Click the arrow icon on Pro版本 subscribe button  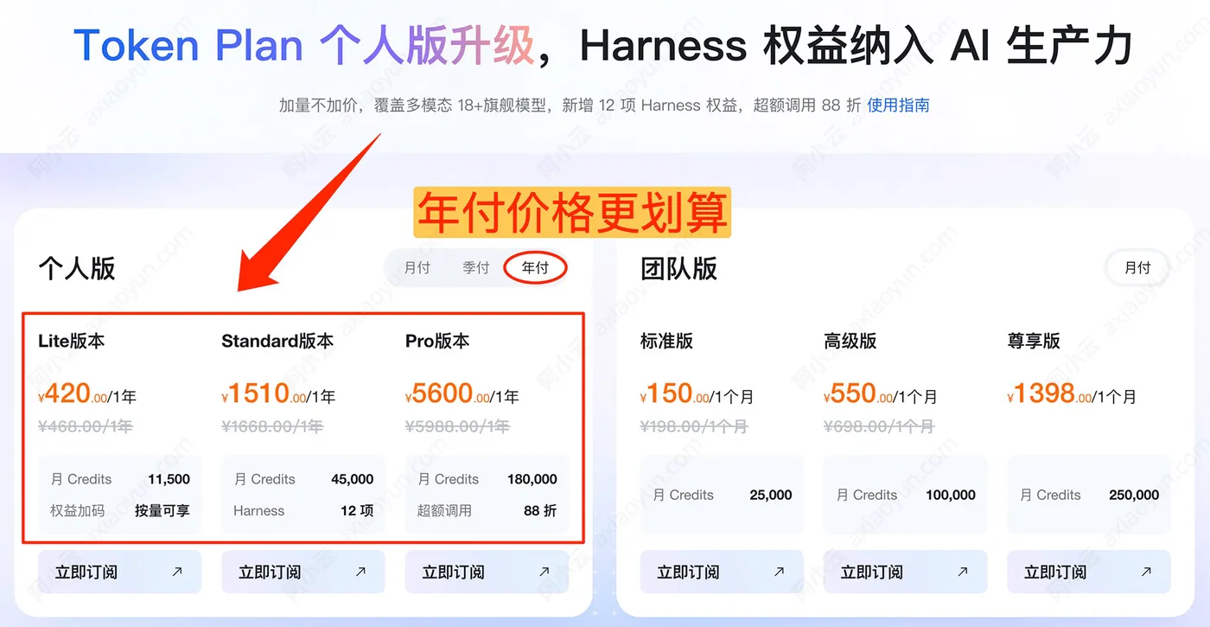click(544, 572)
